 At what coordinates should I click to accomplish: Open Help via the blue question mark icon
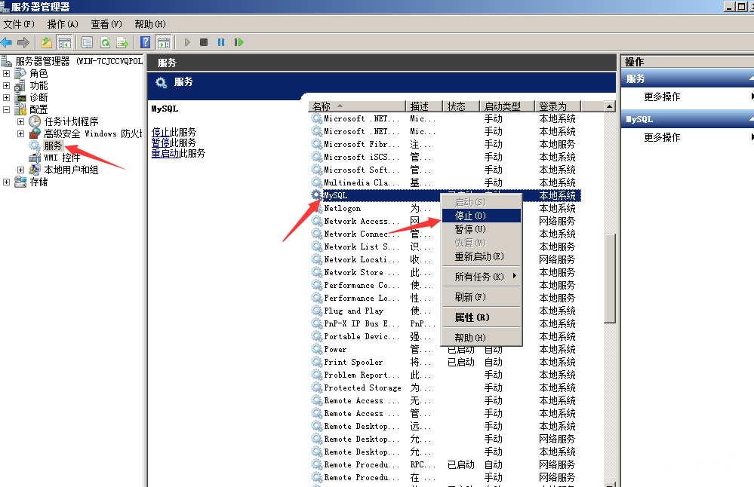[x=145, y=43]
